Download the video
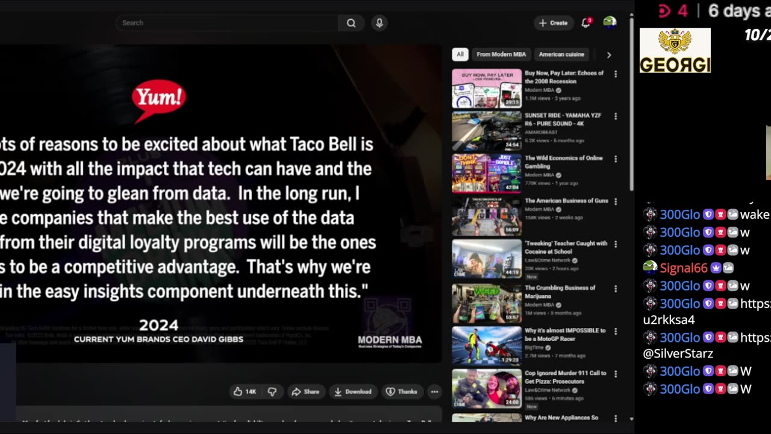771x434 pixels. tap(353, 392)
